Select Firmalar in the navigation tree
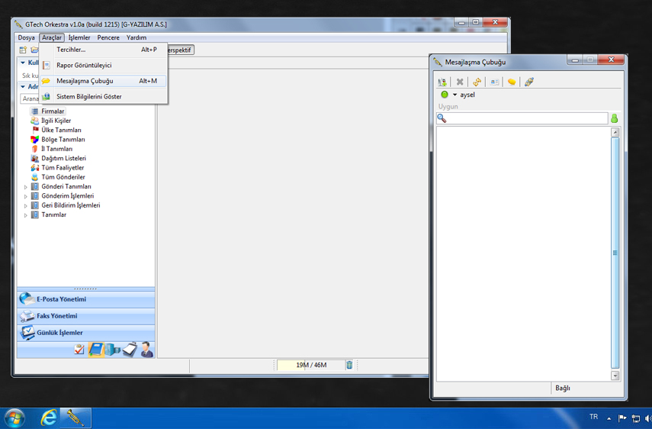Screen dimensions: 652x429 click(x=53, y=111)
